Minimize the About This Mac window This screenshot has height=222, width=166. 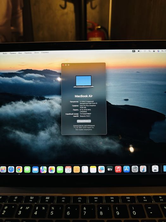point(66,65)
